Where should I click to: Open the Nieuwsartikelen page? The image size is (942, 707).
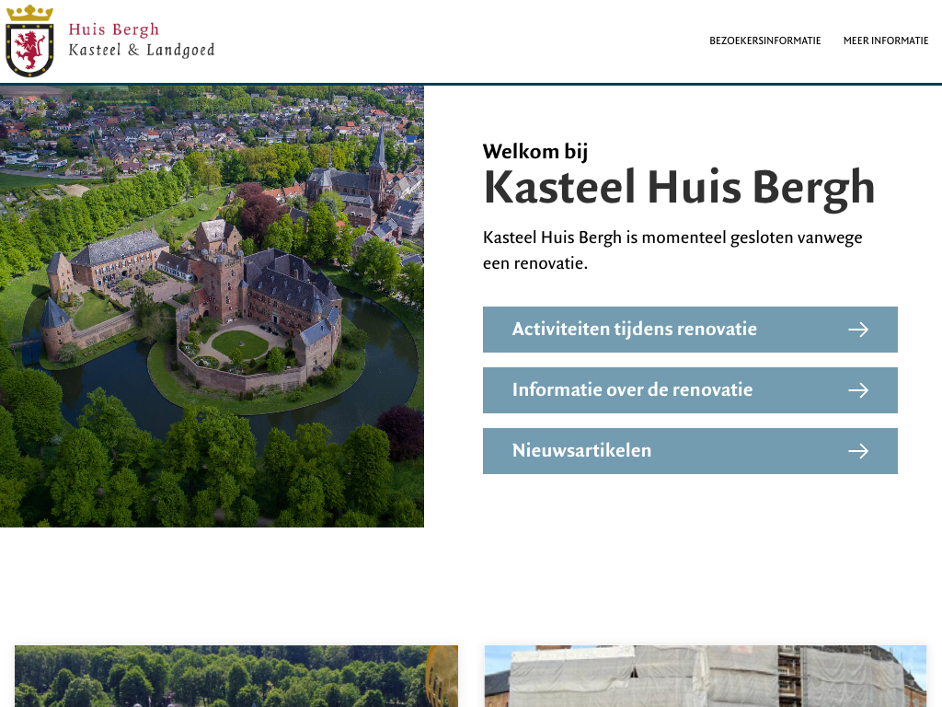pyautogui.click(x=581, y=451)
